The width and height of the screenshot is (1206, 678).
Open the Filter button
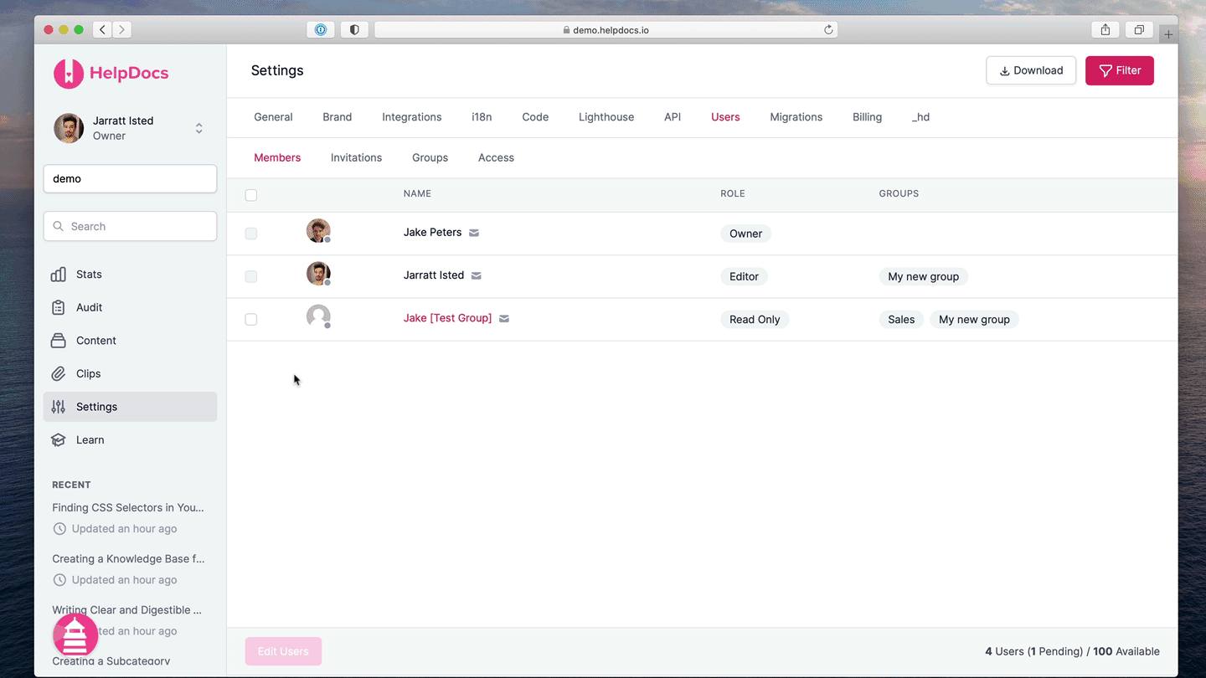[x=1120, y=70]
